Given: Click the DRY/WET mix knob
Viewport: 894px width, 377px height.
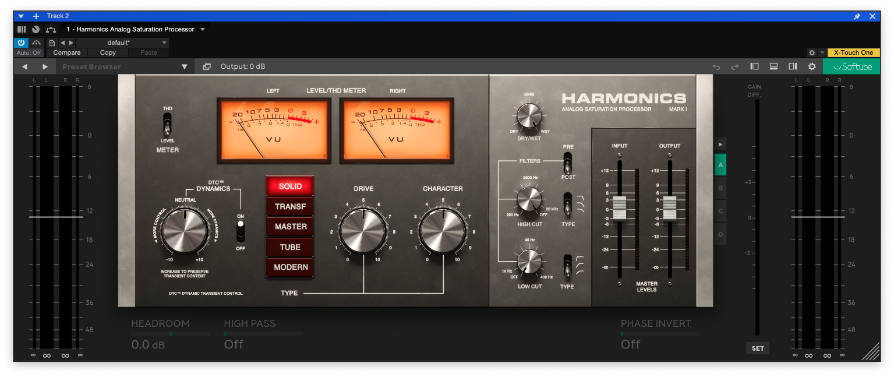Looking at the screenshot, I should [x=529, y=115].
